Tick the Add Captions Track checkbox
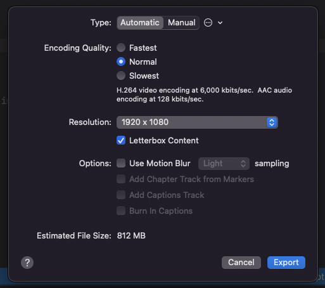Image resolution: width=325 pixels, height=288 pixels. (x=121, y=195)
